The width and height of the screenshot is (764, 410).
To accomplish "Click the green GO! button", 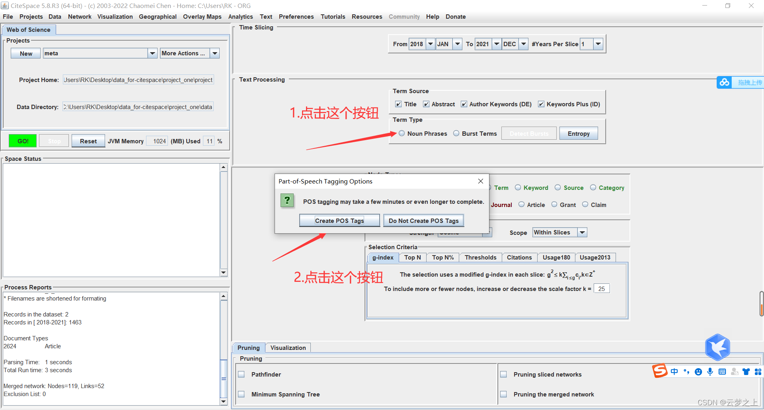I will 23,141.
